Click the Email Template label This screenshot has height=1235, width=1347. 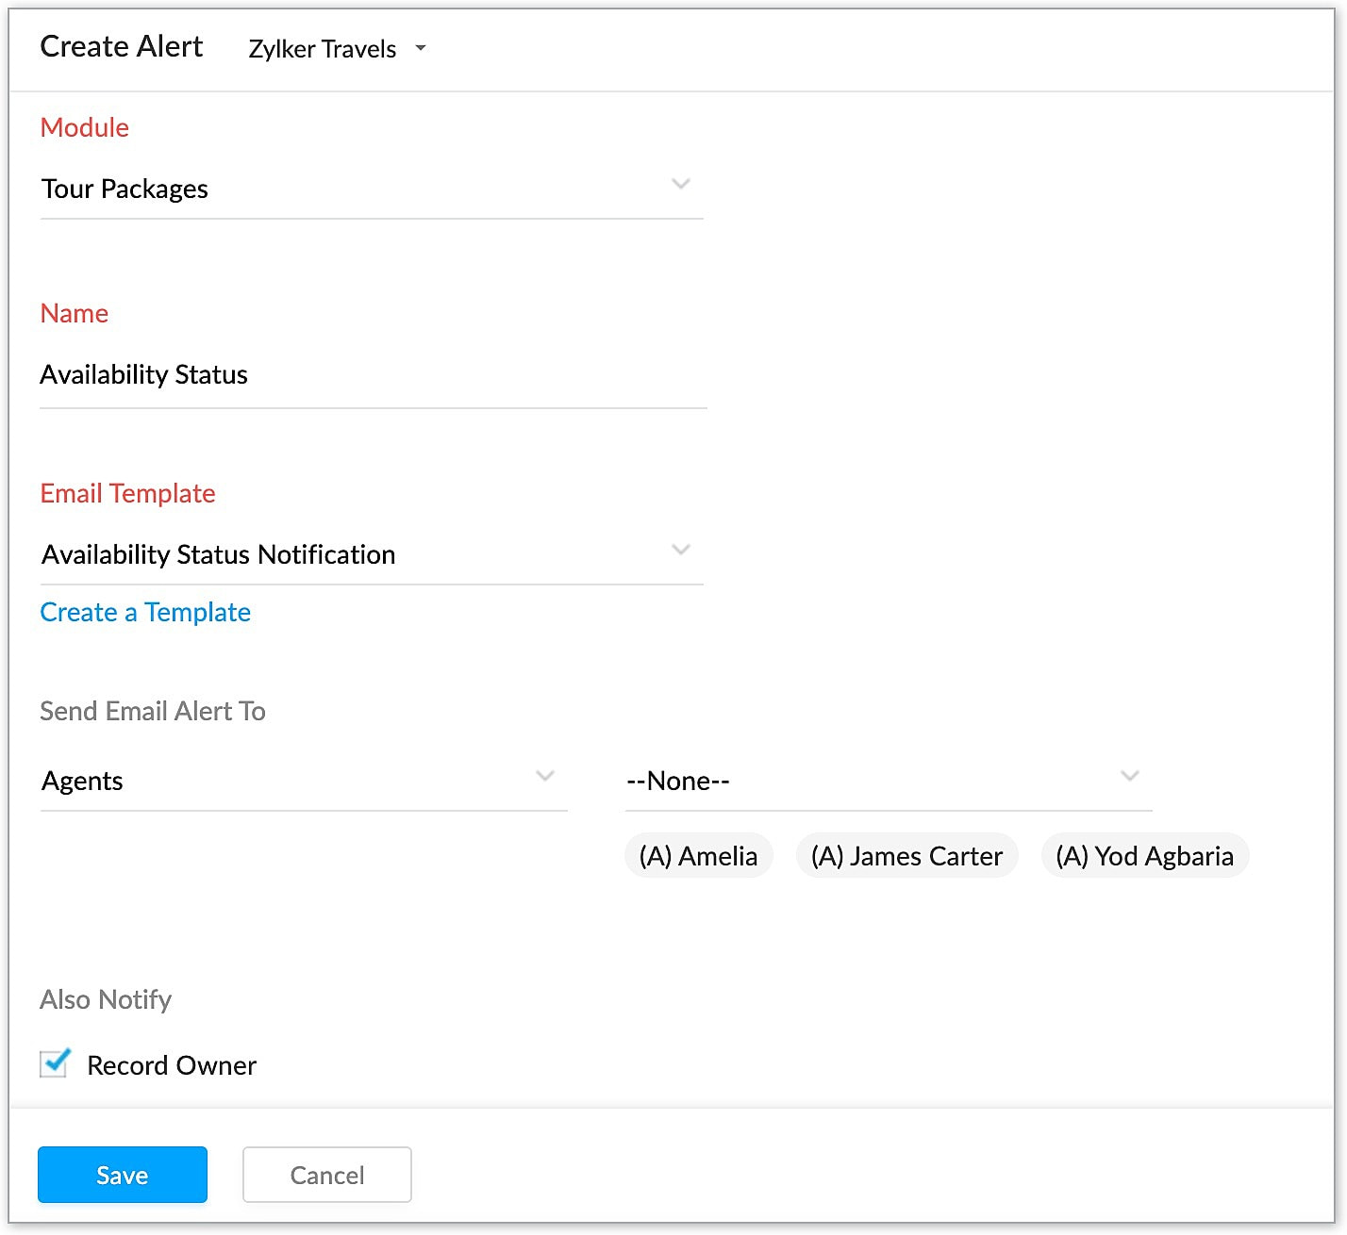[x=127, y=493]
